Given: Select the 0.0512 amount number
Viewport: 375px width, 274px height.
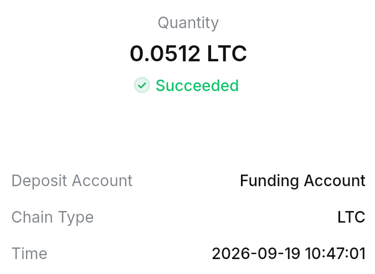Looking at the screenshot, I should pyautogui.click(x=165, y=54).
